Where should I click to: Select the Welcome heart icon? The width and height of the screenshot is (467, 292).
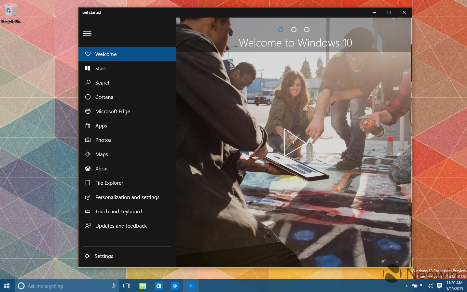88,54
